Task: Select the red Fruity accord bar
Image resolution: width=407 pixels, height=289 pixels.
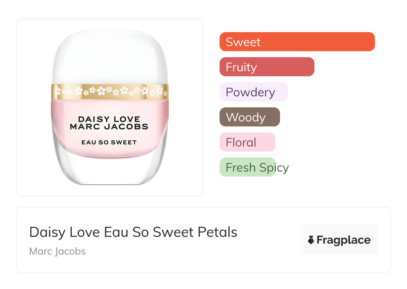Action: coord(267,67)
